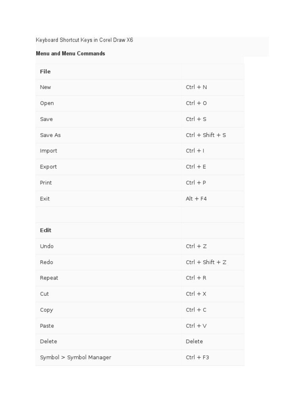Click the 'Ctrl + V' shortcut for Paste

point(196,326)
